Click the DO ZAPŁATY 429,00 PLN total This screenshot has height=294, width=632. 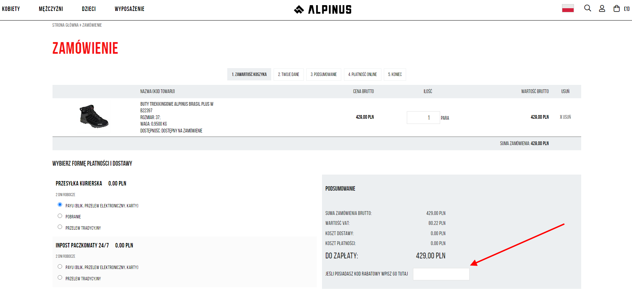(430, 256)
